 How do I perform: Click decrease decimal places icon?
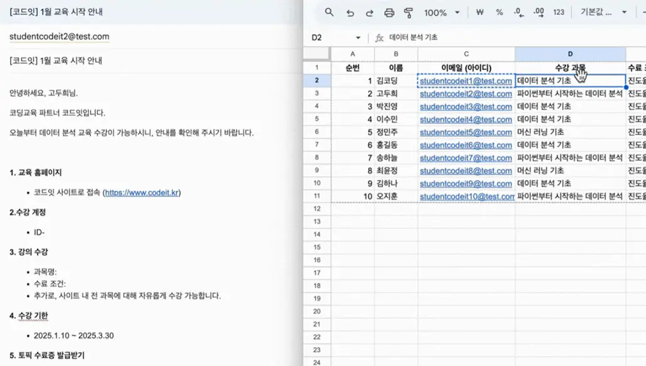pos(518,13)
